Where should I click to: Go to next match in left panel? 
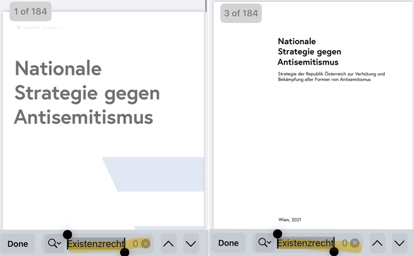tap(191, 244)
